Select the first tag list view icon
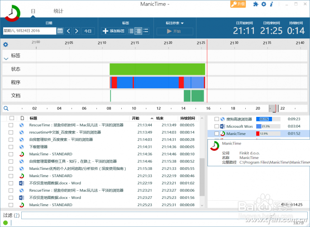Screen dimensions: 310x227 point(131,31)
